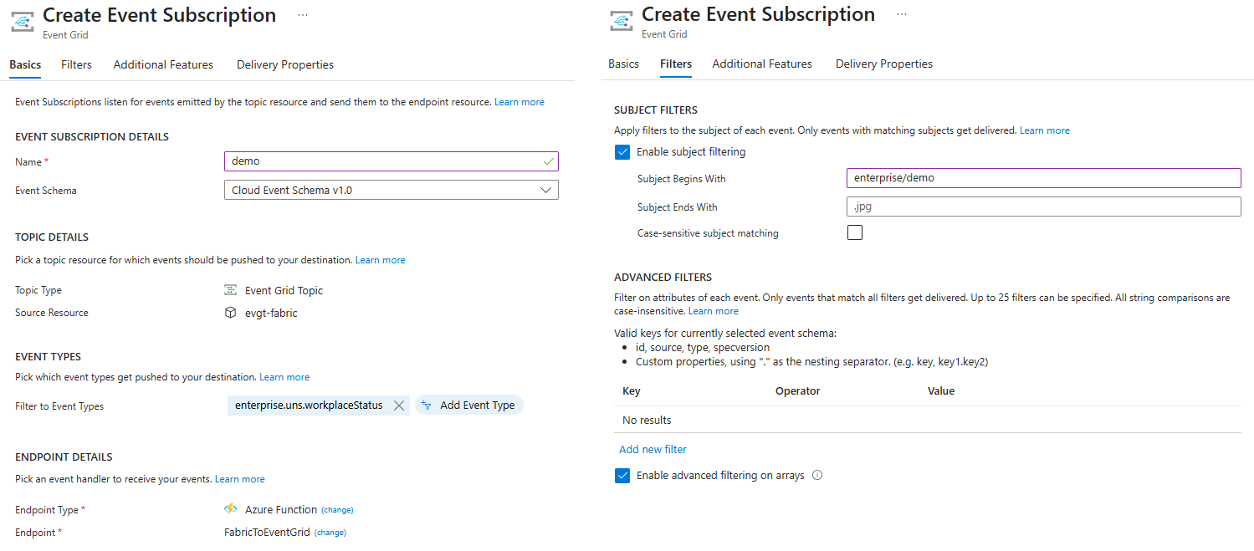
Task: Click change link next to Azure Function
Action: coord(337,510)
